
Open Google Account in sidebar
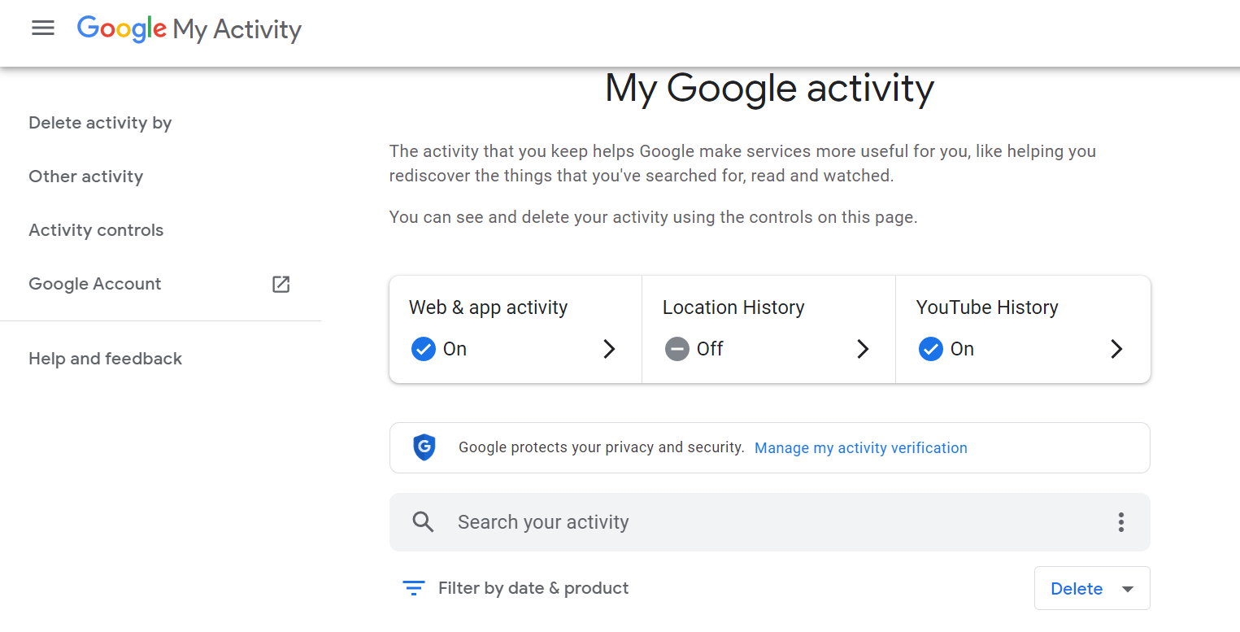pyautogui.click(x=94, y=284)
